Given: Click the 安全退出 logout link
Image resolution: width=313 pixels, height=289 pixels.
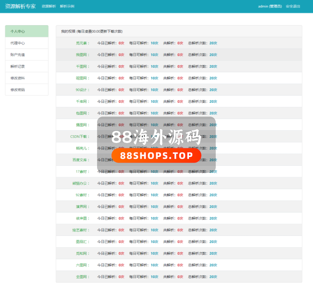Looking at the screenshot, I should coord(293,6).
